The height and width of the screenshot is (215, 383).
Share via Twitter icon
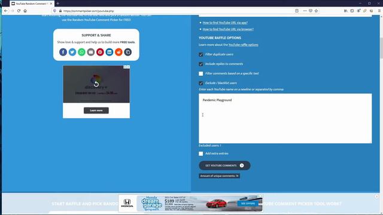pyautogui.click(x=72, y=52)
